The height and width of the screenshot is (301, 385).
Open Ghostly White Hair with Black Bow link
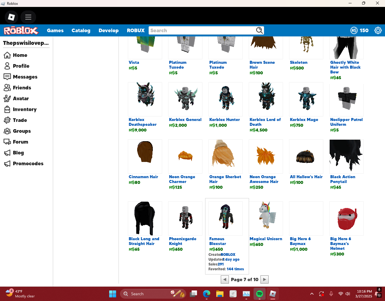point(345,67)
